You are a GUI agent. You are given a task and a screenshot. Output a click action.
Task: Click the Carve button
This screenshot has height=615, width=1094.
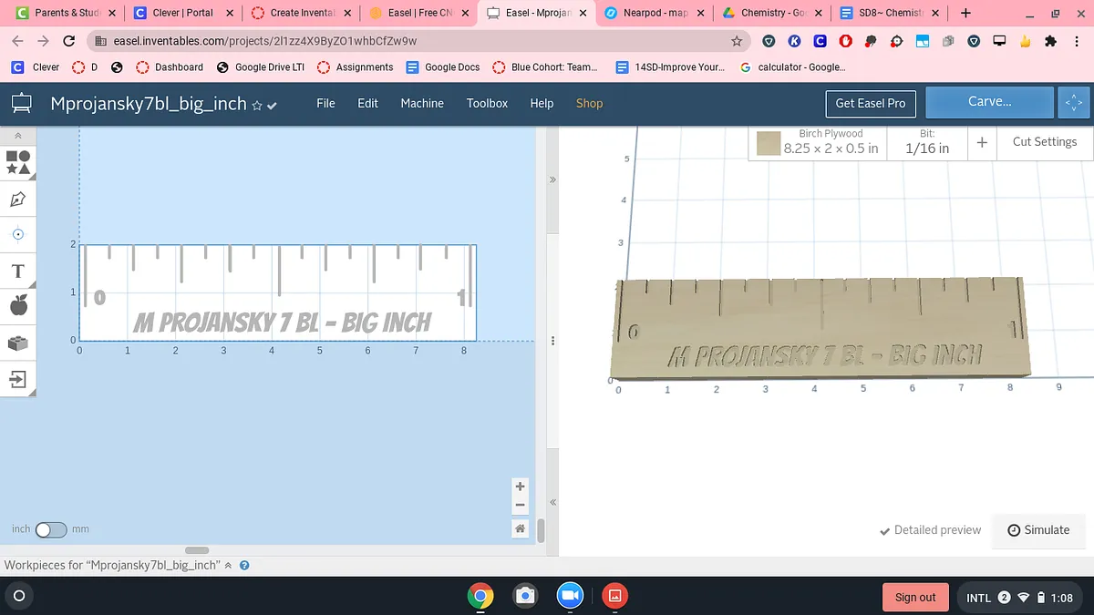(989, 102)
